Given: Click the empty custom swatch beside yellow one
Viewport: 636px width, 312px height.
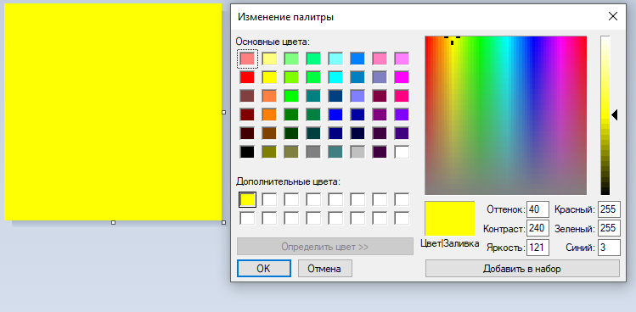Looking at the screenshot, I should (269, 199).
